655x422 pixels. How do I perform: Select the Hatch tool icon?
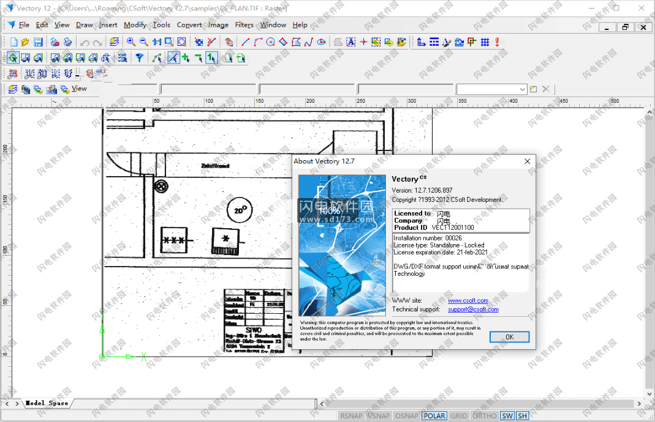pos(338,42)
